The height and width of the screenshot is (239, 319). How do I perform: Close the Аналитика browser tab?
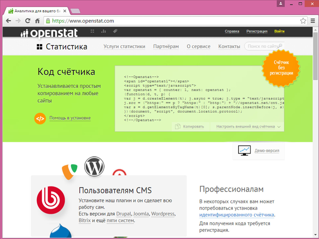tap(65, 11)
